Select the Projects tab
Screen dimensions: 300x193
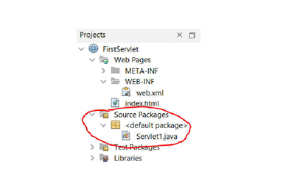93,35
